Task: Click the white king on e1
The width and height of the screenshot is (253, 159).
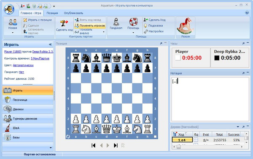Action: (x=117, y=129)
